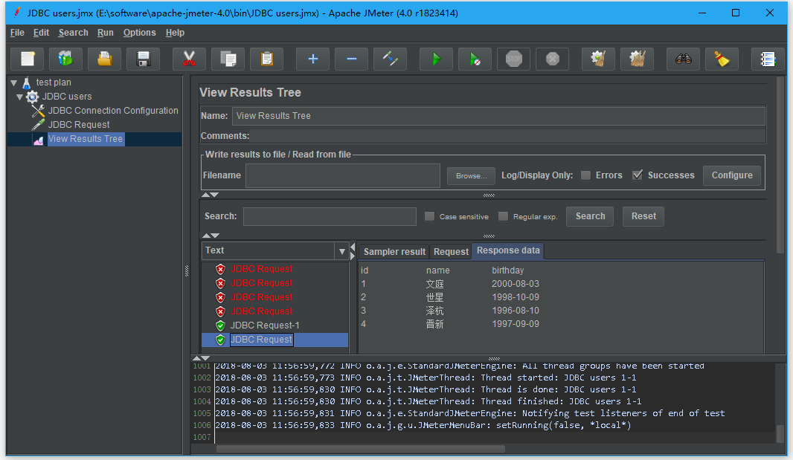Enable the Errors only checkbox
Viewport: 793px width, 460px height.
(x=586, y=175)
